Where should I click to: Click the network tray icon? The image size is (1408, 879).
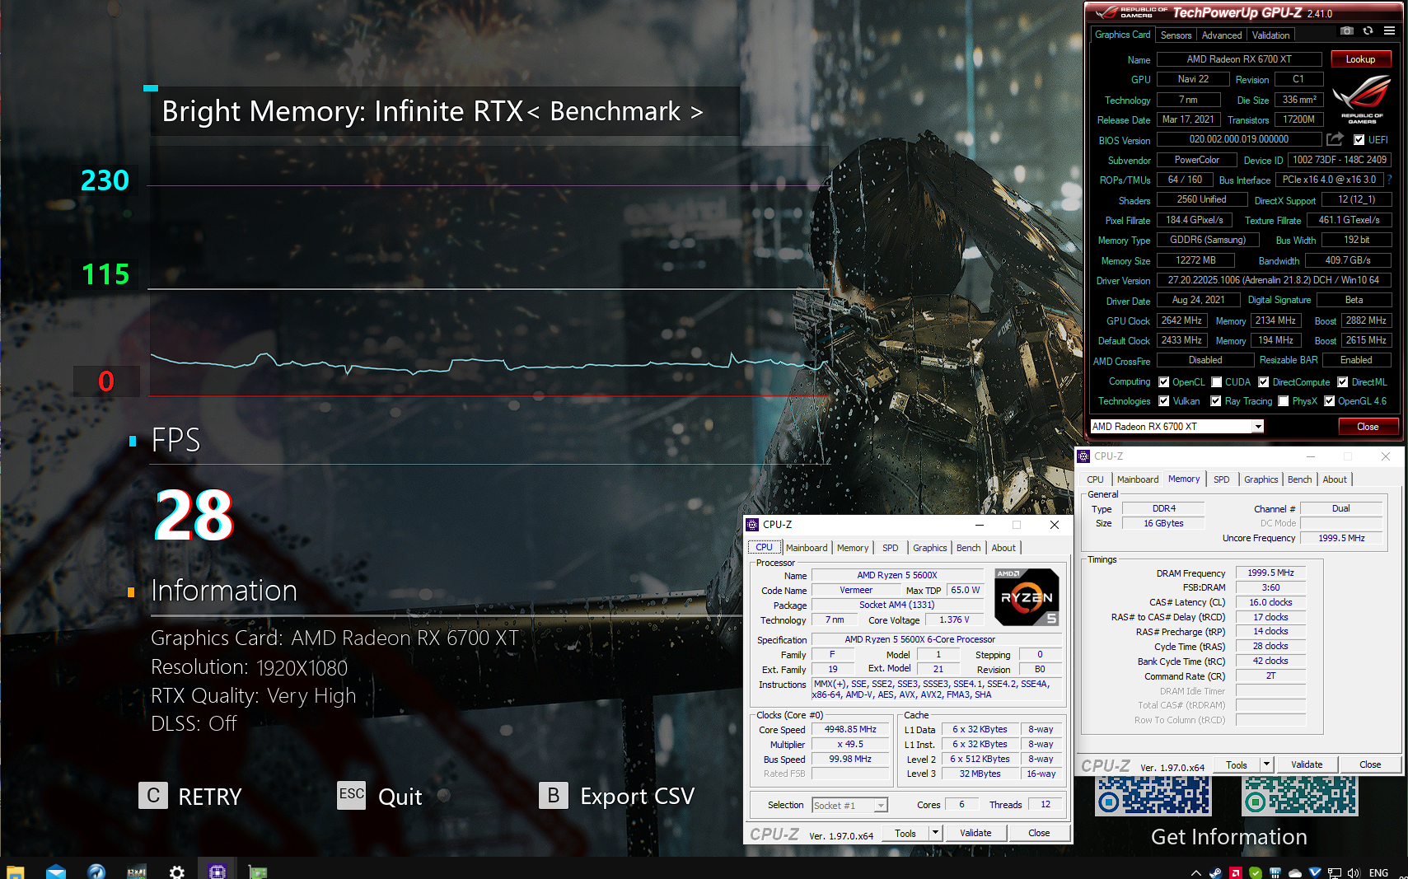pyautogui.click(x=1335, y=872)
